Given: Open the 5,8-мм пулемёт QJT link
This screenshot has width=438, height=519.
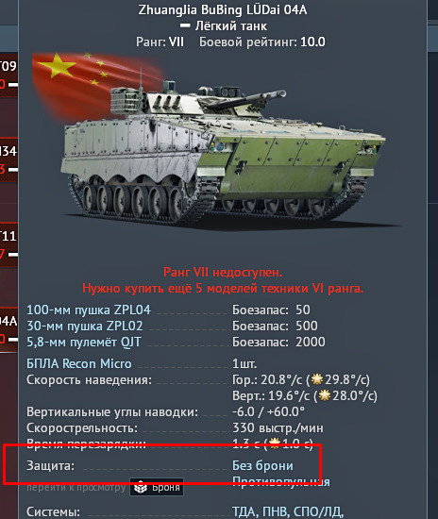Looking at the screenshot, I should [x=84, y=342].
